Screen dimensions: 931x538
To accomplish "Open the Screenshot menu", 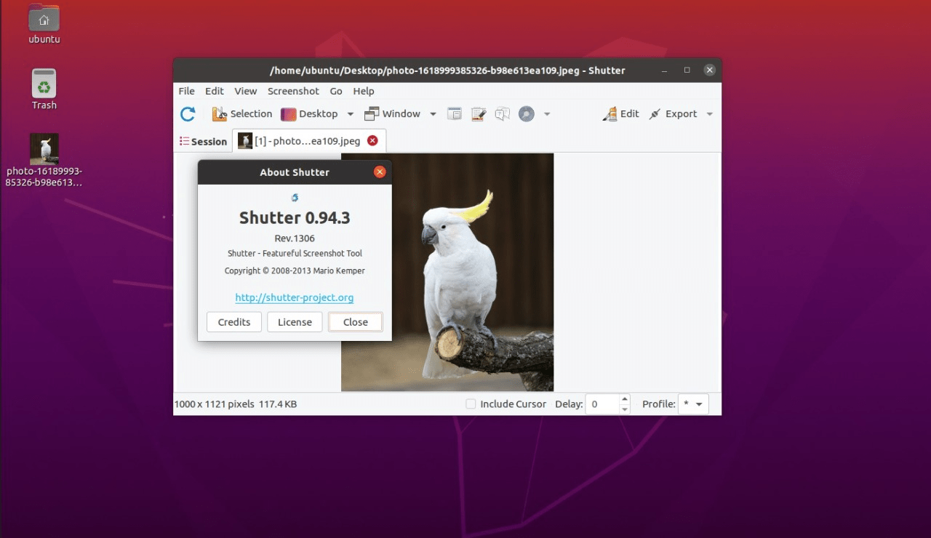I will point(293,91).
